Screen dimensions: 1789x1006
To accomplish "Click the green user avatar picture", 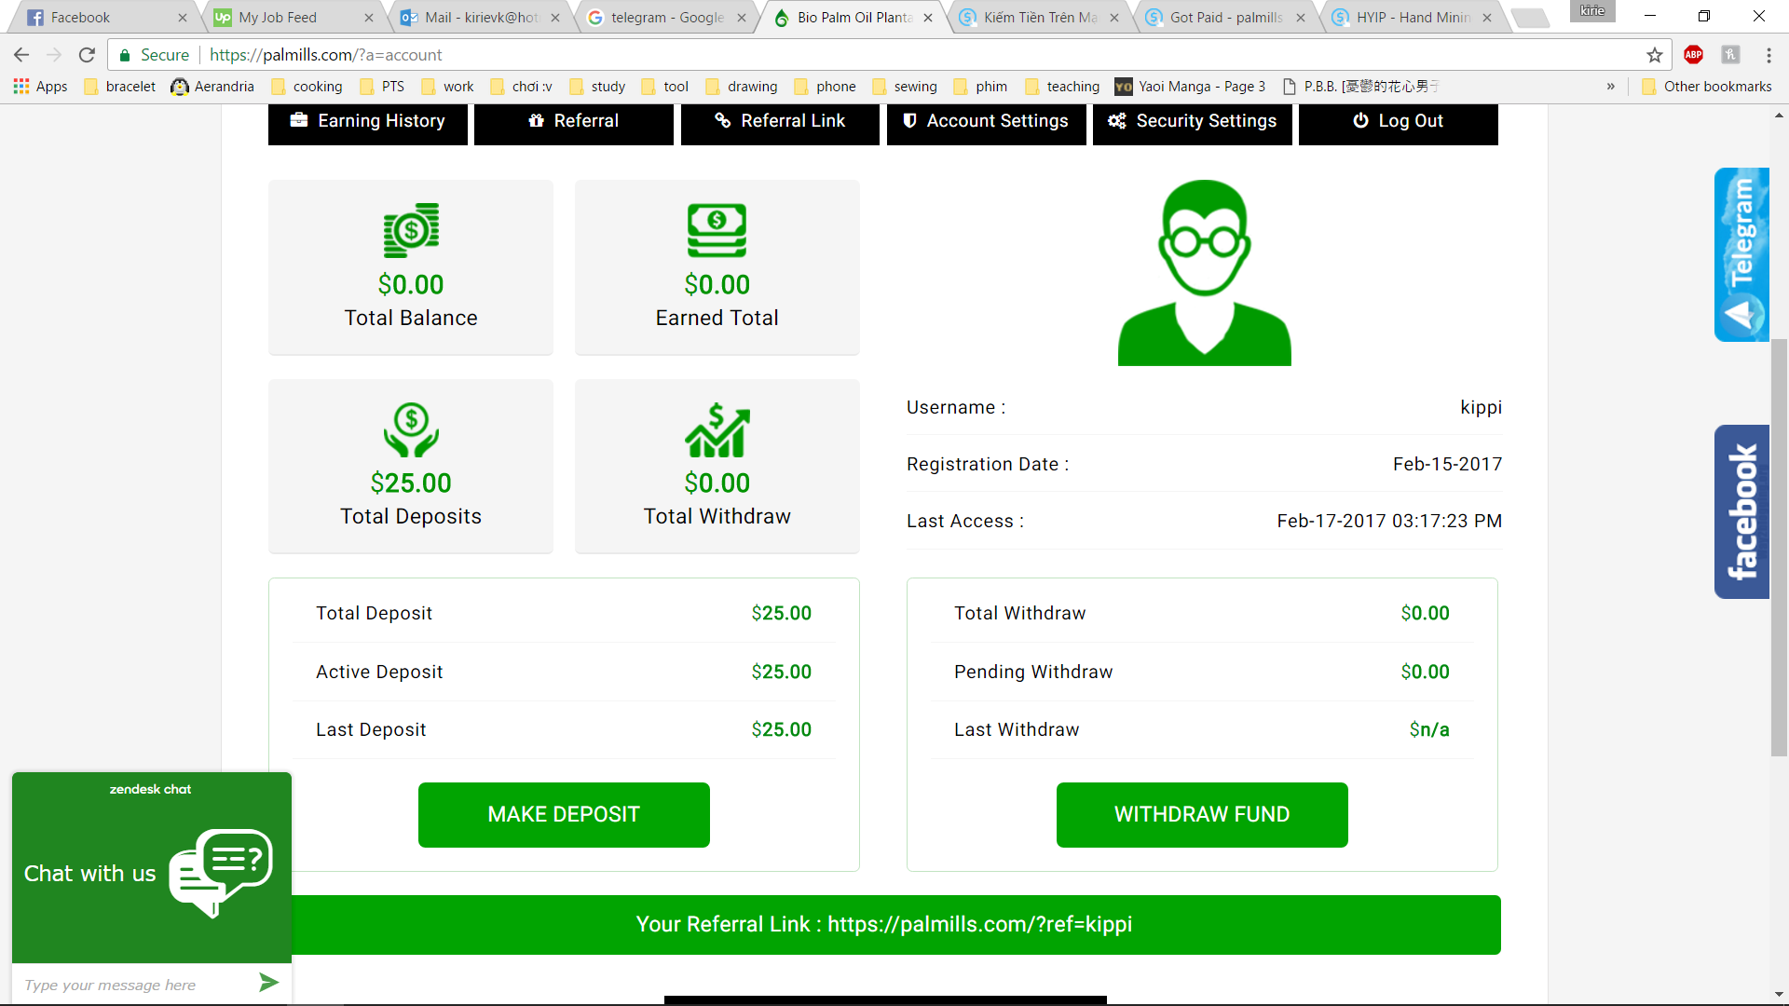I will pos(1204,273).
